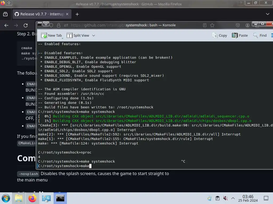
Task: Click the Split View icon in Konsole
Action: [70, 35]
